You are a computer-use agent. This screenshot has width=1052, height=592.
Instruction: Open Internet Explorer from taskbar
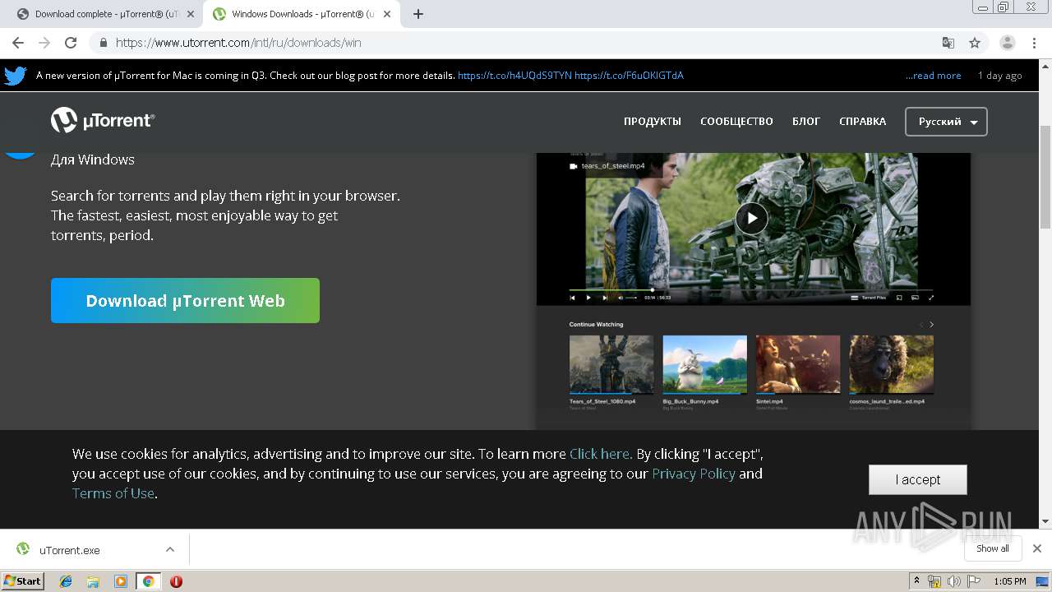[x=66, y=581]
